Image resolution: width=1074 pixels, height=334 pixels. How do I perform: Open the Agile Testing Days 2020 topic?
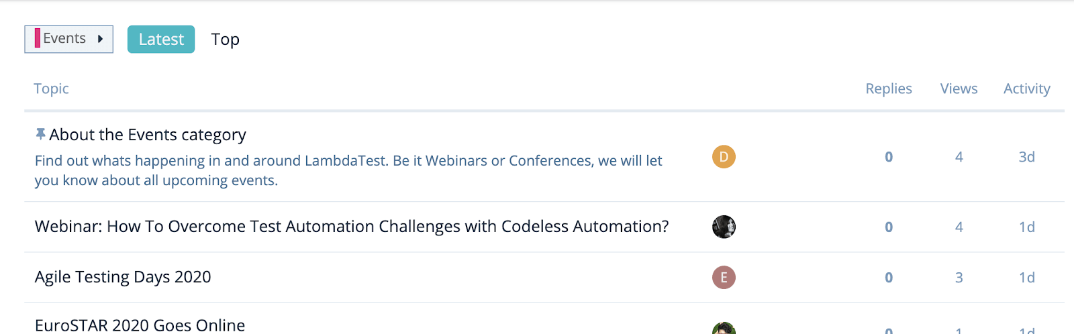[x=123, y=277]
